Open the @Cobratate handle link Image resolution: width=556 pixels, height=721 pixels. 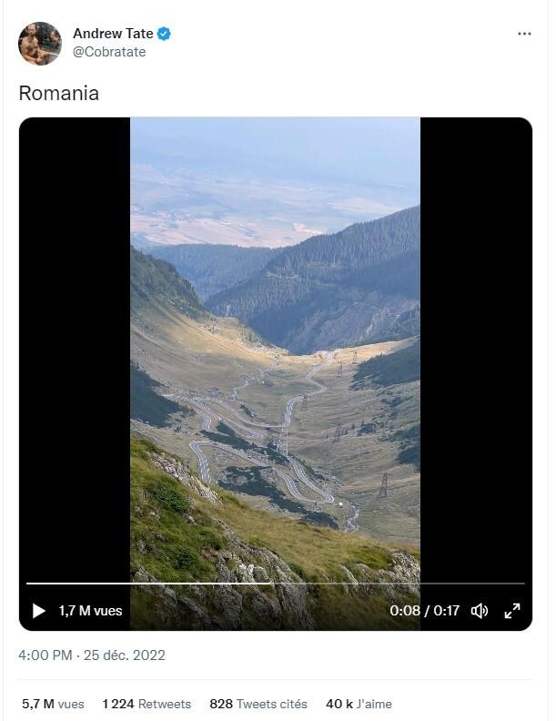pyautogui.click(x=109, y=52)
